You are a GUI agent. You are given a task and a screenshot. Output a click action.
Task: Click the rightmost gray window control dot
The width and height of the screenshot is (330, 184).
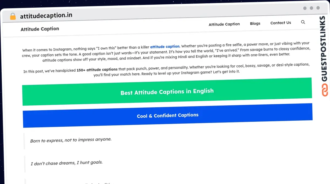pyautogui.click(x=318, y=8)
